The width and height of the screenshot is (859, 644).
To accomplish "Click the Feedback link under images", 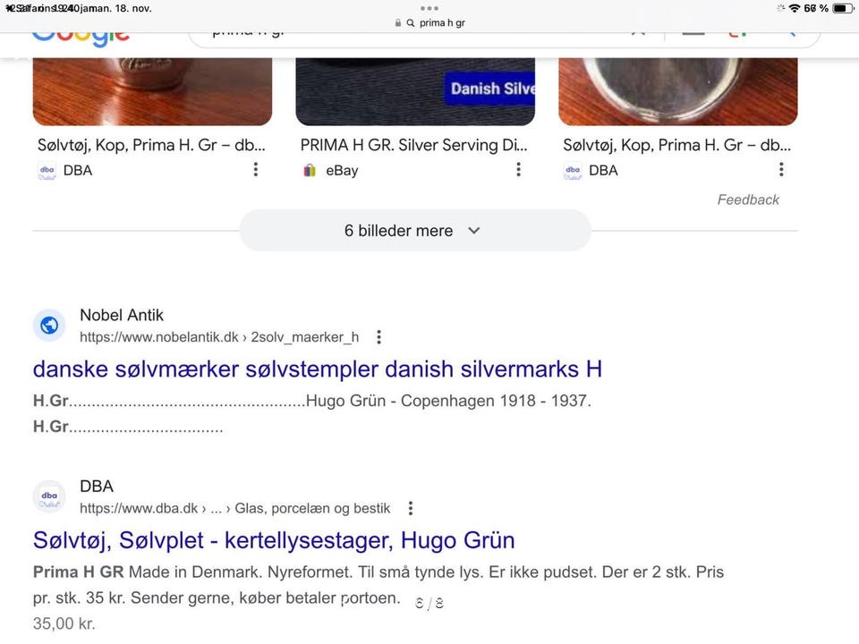I will pos(748,199).
